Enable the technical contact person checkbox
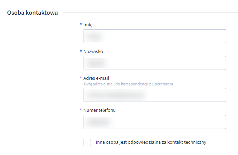Image resolution: width=238 pixels, height=155 pixels. [x=87, y=142]
